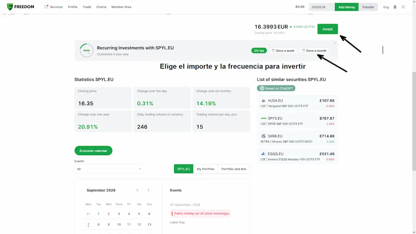The width and height of the screenshot is (416, 234).
Task: Switch to the My Portfolio tab
Action: (206, 169)
